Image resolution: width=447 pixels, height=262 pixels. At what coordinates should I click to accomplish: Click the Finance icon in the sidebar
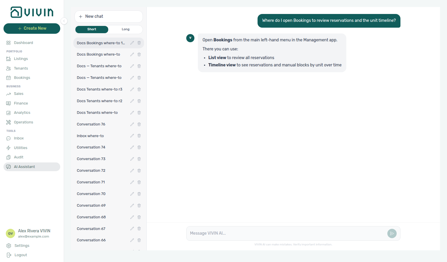click(x=8, y=103)
